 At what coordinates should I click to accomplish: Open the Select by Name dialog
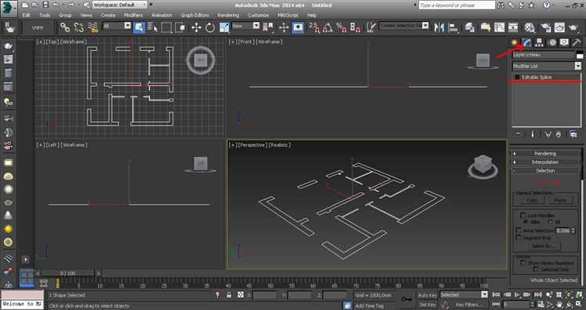tap(152, 27)
